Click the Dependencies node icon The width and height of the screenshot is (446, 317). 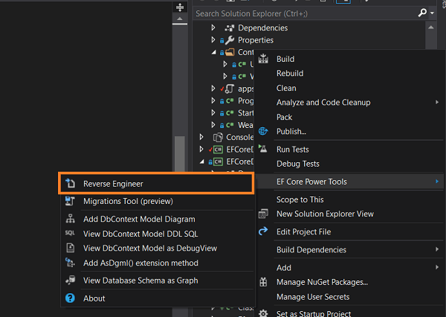tap(230, 28)
